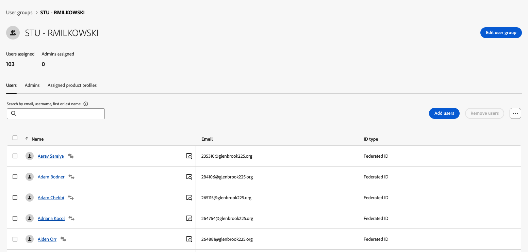
Task: Check the box for Aarav Saraiya
Action: pos(15,156)
